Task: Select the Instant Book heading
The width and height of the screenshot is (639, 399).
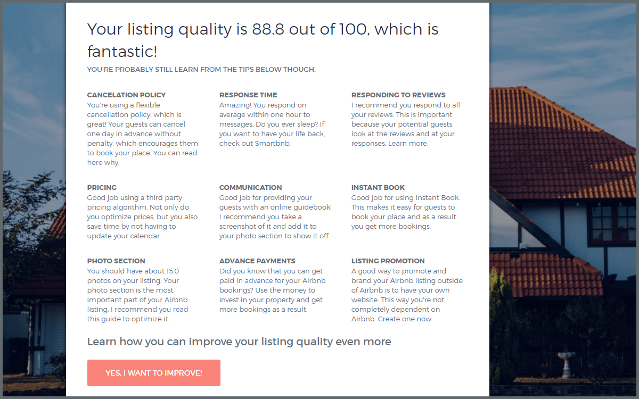Action: point(378,188)
